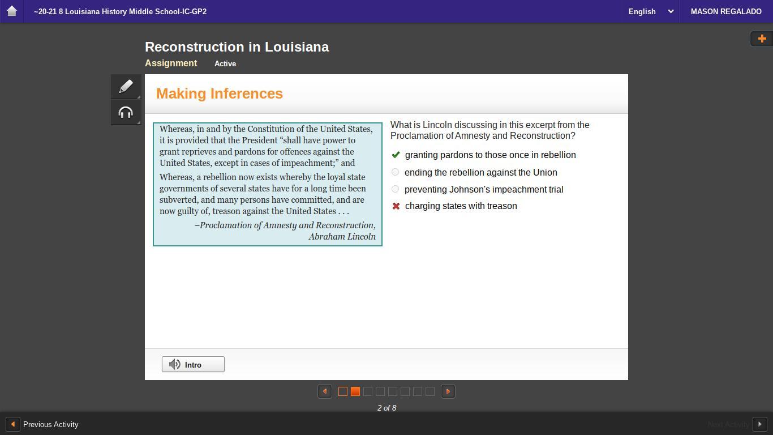The height and width of the screenshot is (435, 773).
Task: Click the orange plus icon
Action: pyautogui.click(x=762, y=39)
